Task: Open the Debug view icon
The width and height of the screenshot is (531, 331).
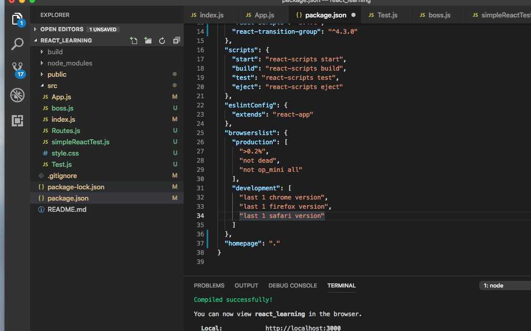Action: [x=17, y=95]
